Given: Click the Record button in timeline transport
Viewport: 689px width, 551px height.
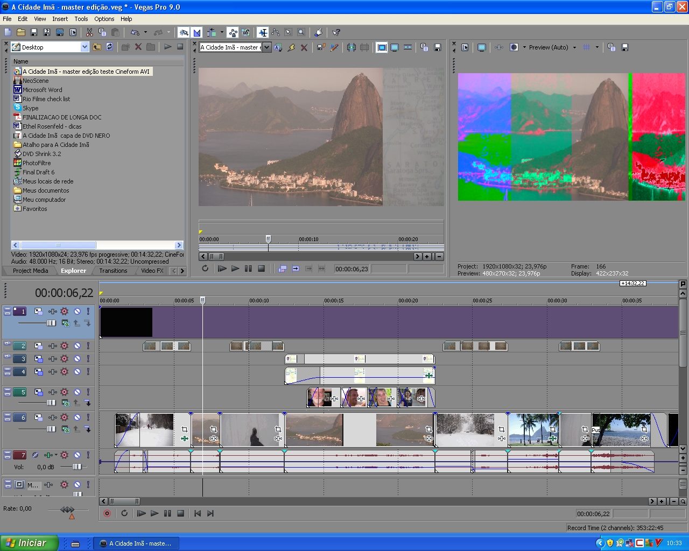Looking at the screenshot, I should point(107,513).
